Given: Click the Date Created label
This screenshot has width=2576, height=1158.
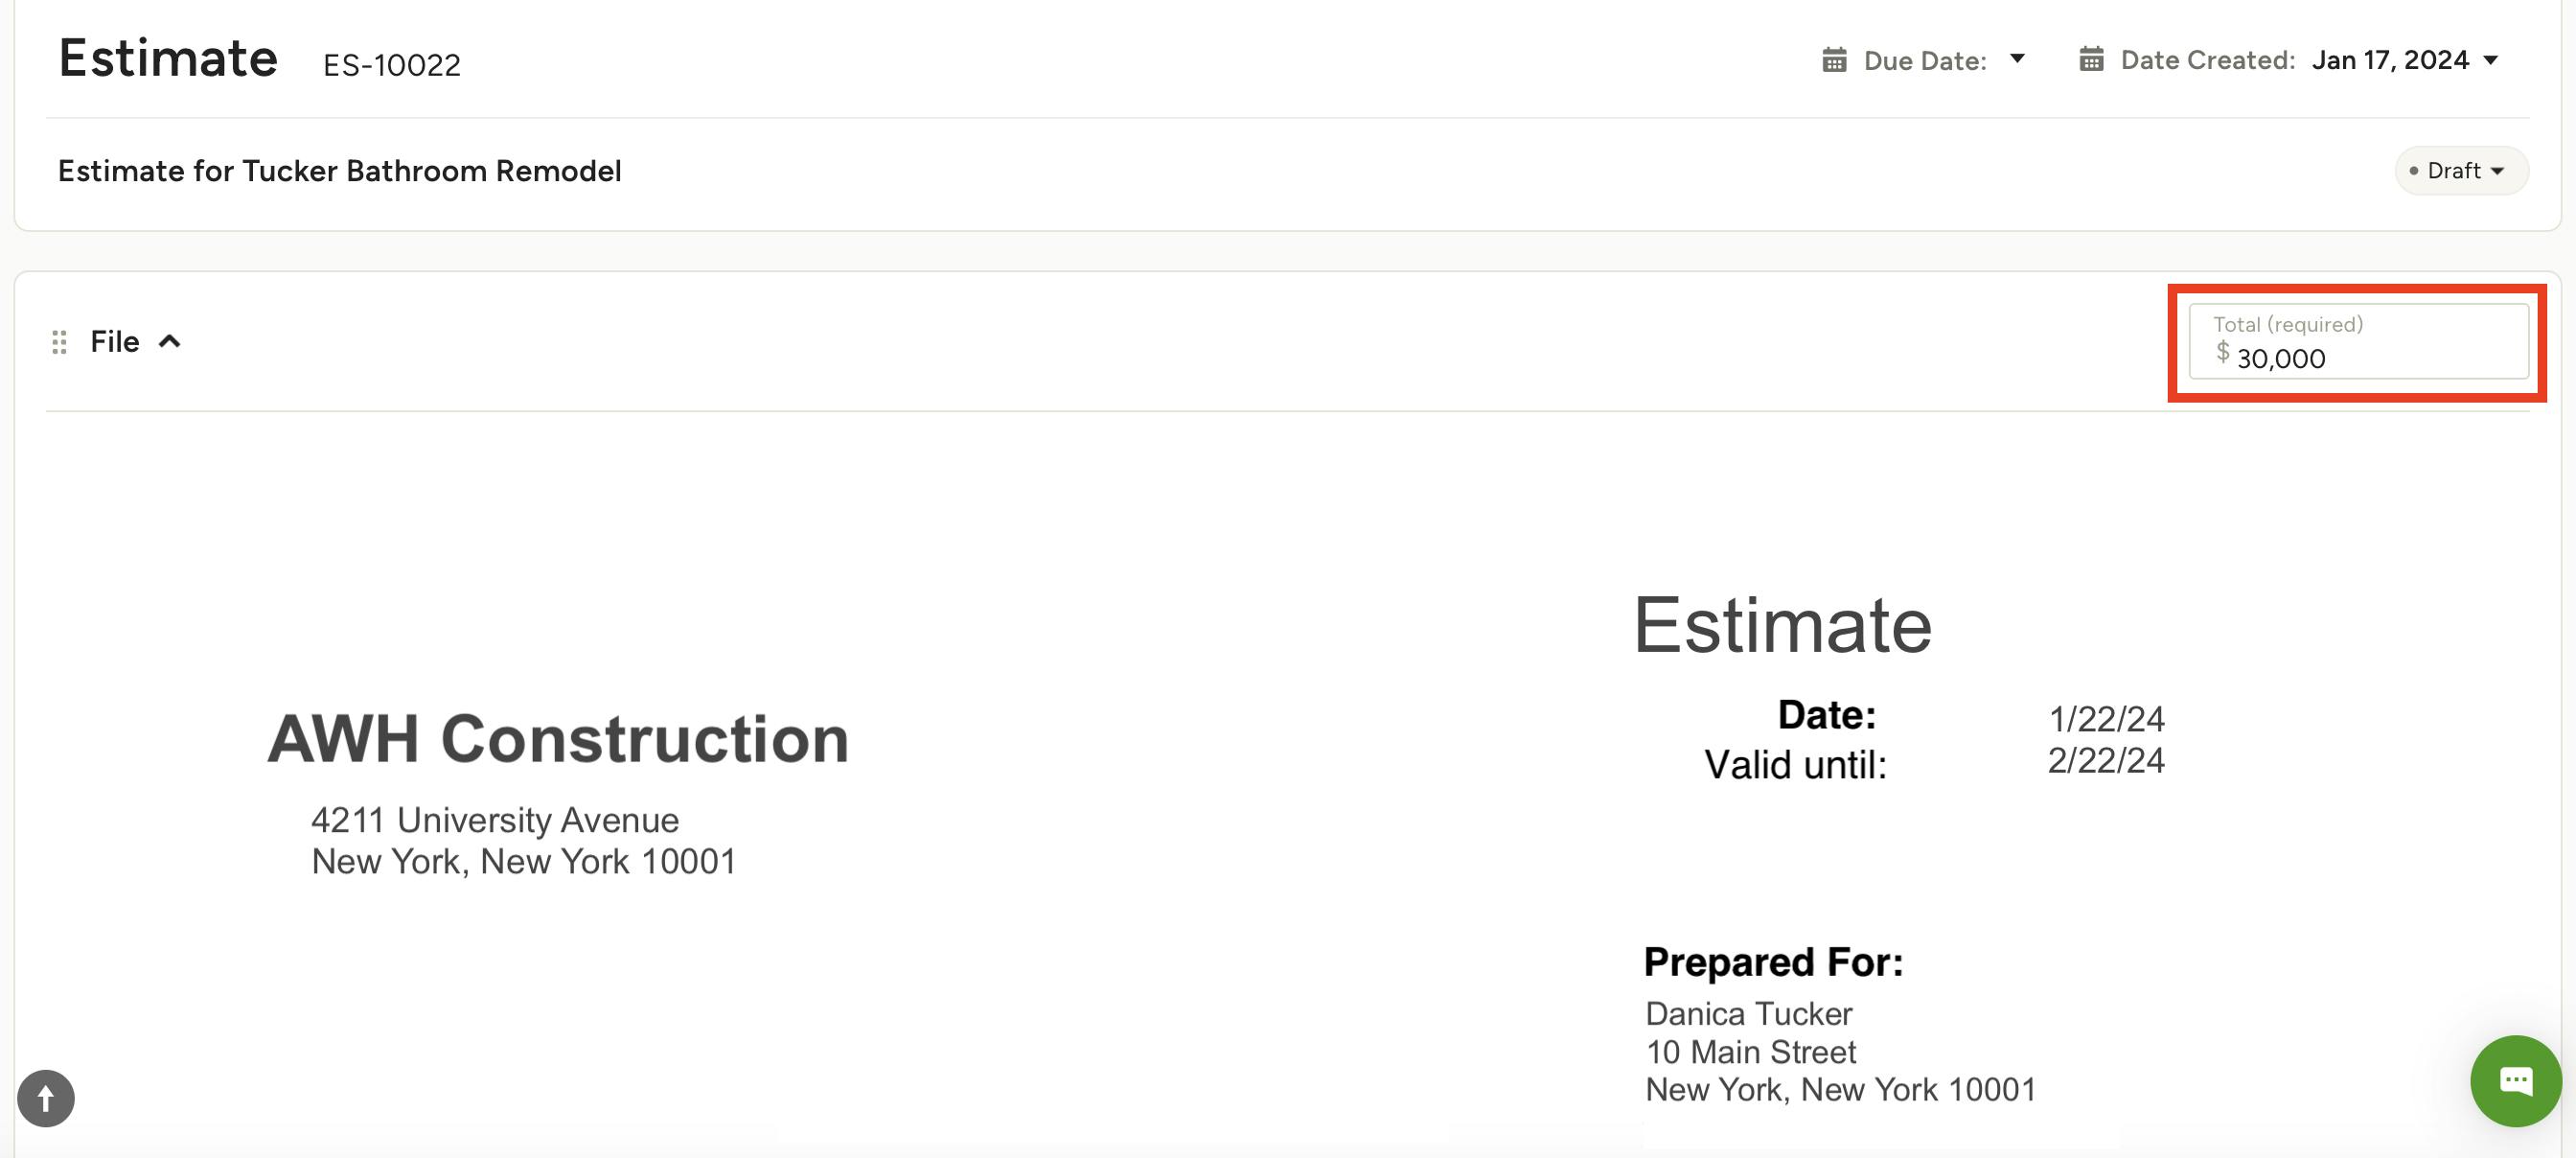Looking at the screenshot, I should [x=2207, y=60].
